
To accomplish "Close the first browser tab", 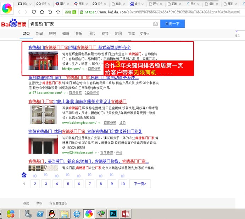I will [30, 4].
